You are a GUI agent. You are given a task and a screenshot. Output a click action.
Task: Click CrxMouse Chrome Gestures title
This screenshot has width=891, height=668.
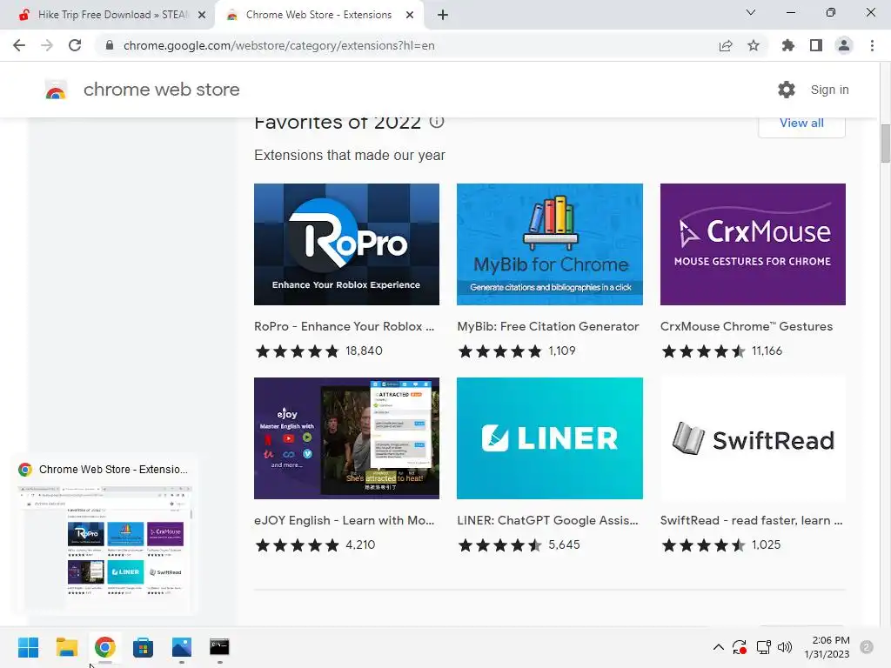pos(746,327)
